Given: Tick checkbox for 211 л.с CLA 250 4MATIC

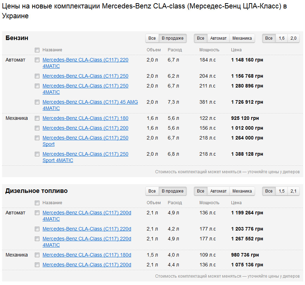Looking at the screenshot, I should (37, 86).
